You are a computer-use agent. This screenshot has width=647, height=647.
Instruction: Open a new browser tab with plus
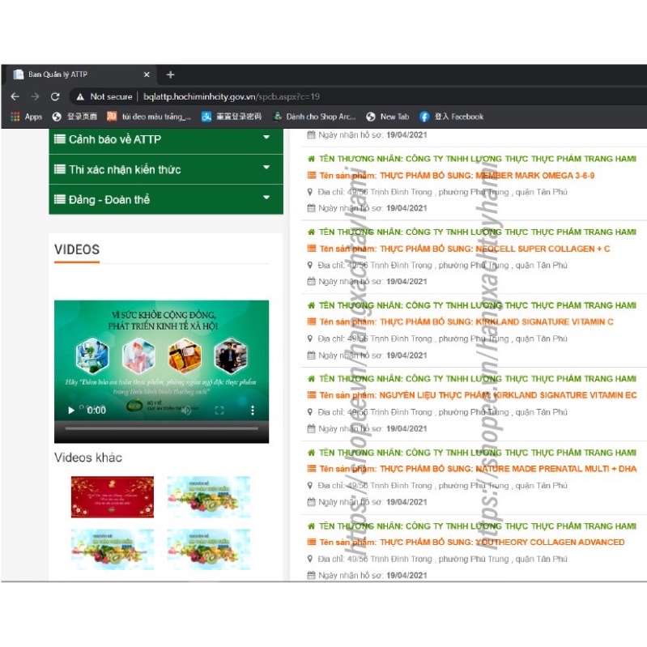[x=170, y=74]
